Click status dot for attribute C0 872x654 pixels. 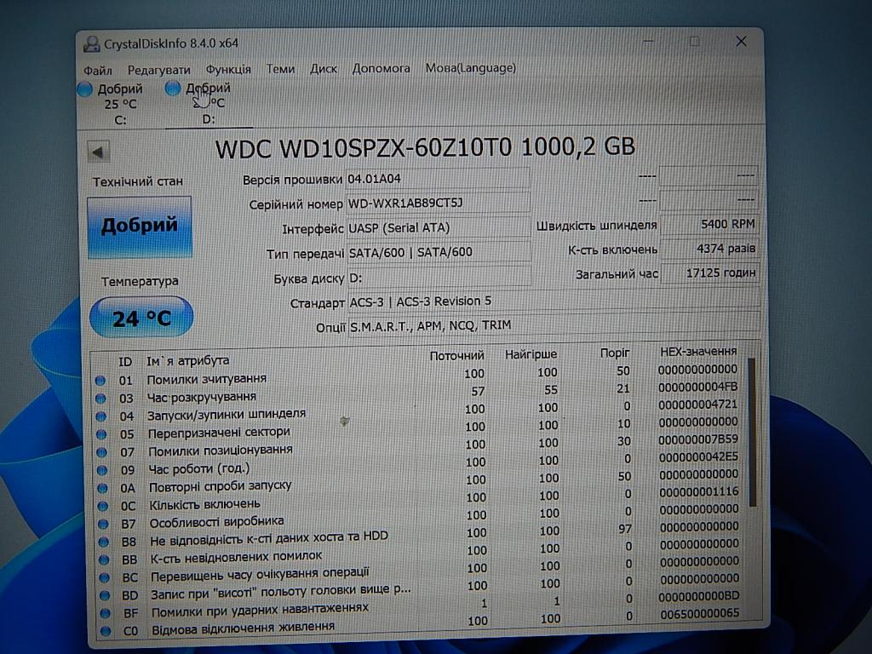point(105,631)
